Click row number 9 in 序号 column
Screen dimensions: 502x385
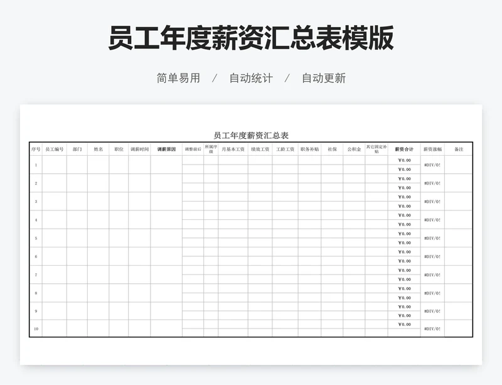coord(36,311)
